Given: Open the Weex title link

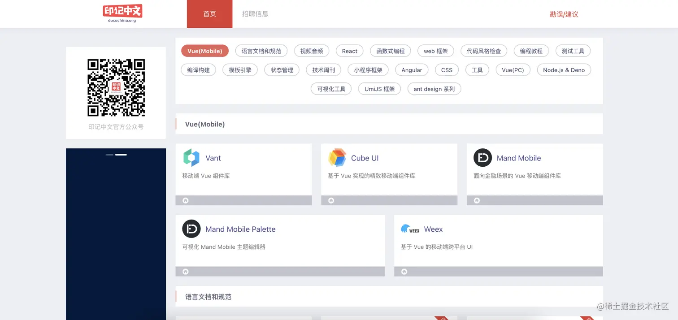Looking at the screenshot, I should (433, 229).
